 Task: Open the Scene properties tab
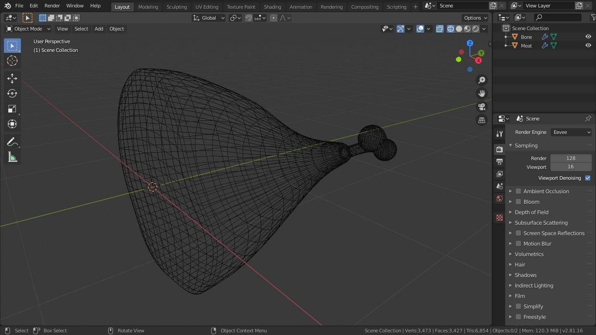tap(500, 186)
